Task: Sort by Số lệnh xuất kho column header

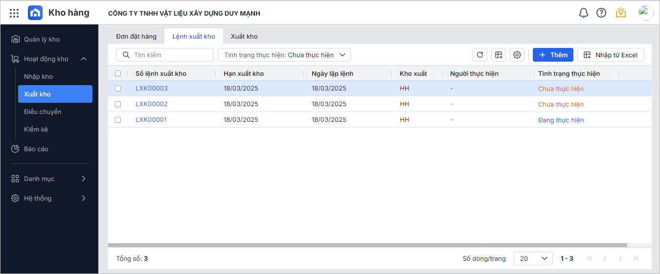Action: pyautogui.click(x=161, y=73)
